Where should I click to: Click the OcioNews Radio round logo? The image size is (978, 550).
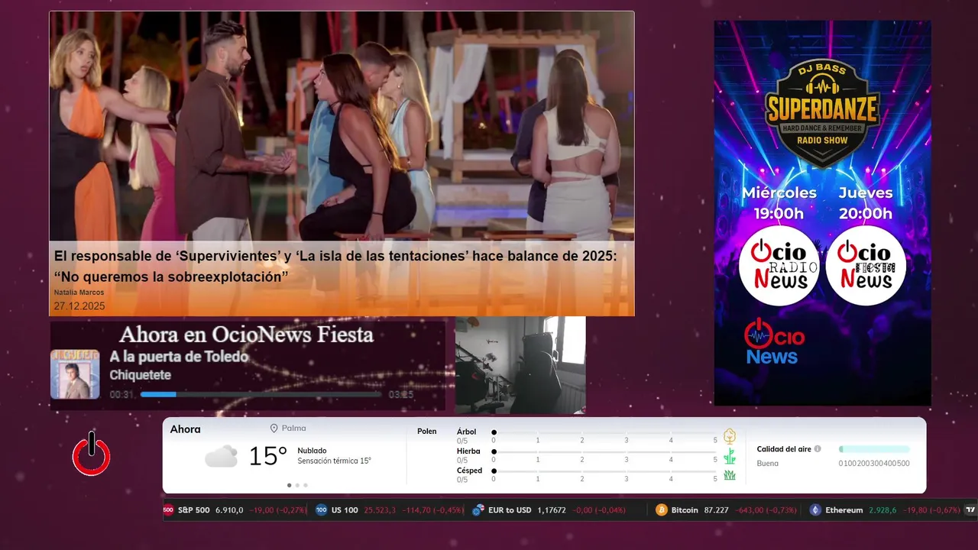[779, 266]
